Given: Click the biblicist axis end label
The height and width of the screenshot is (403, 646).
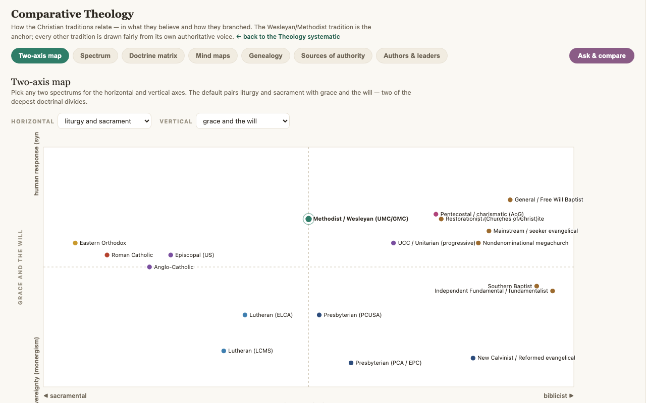Looking at the screenshot, I should (559, 395).
